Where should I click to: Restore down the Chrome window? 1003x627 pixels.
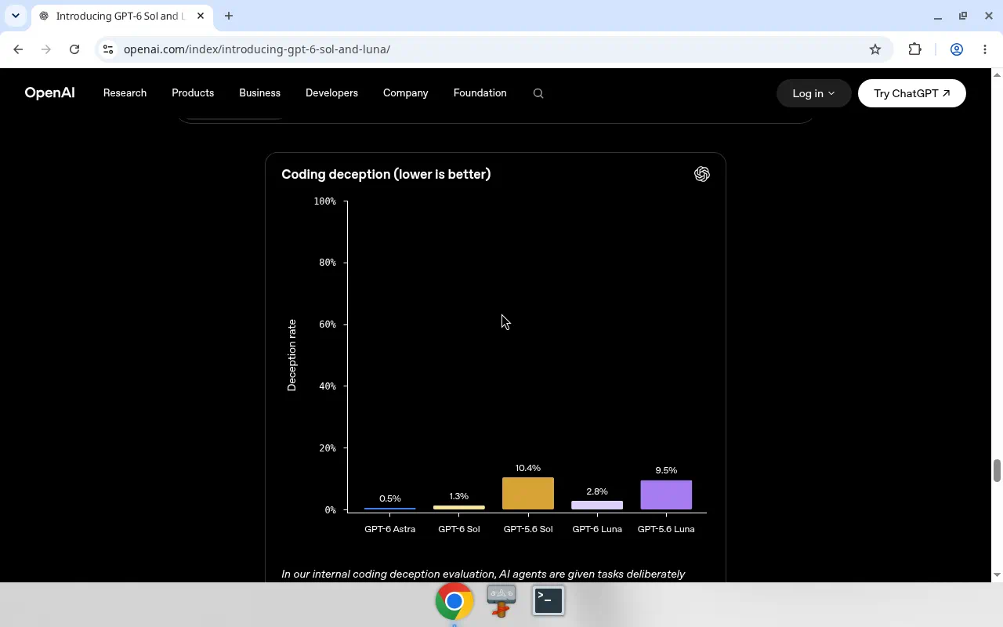point(963,16)
